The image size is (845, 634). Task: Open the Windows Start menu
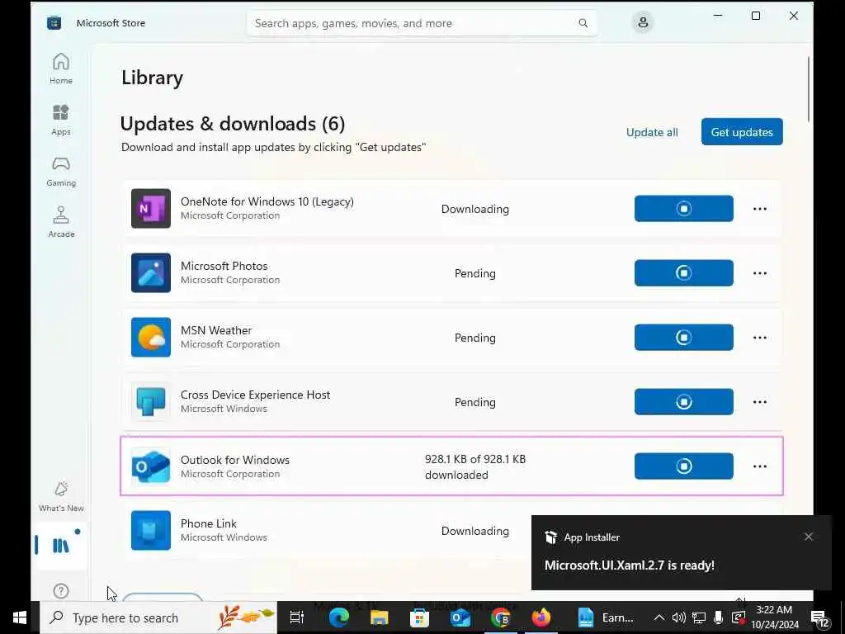20,617
